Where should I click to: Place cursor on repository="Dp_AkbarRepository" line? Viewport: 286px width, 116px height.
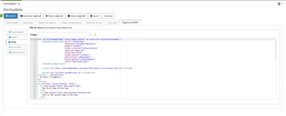(80, 44)
